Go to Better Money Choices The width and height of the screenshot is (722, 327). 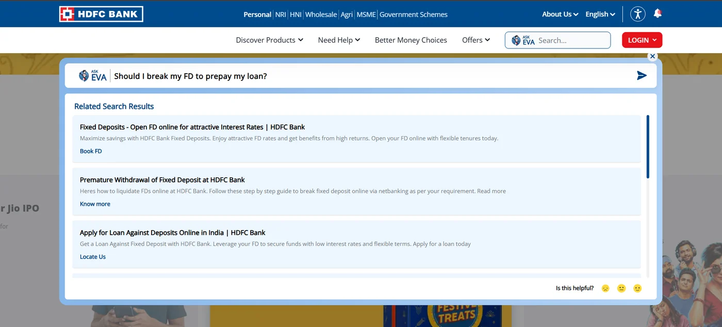[x=411, y=40]
